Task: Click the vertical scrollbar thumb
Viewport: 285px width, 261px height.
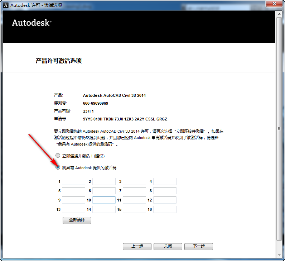Action: point(279,129)
